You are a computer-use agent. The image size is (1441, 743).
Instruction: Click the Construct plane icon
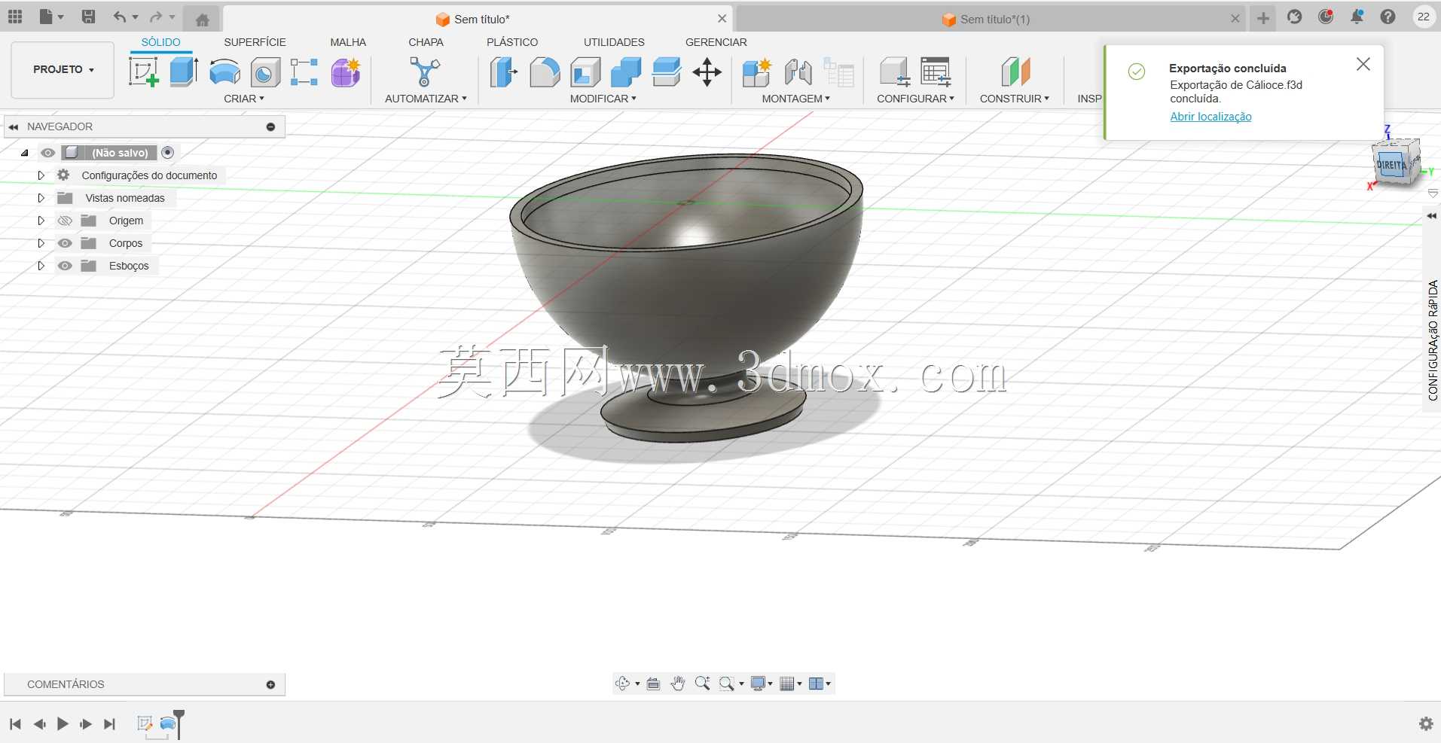click(1015, 72)
